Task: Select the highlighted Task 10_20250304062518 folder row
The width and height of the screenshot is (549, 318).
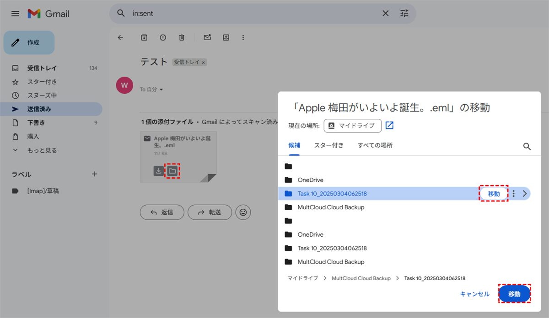Action: pos(404,194)
